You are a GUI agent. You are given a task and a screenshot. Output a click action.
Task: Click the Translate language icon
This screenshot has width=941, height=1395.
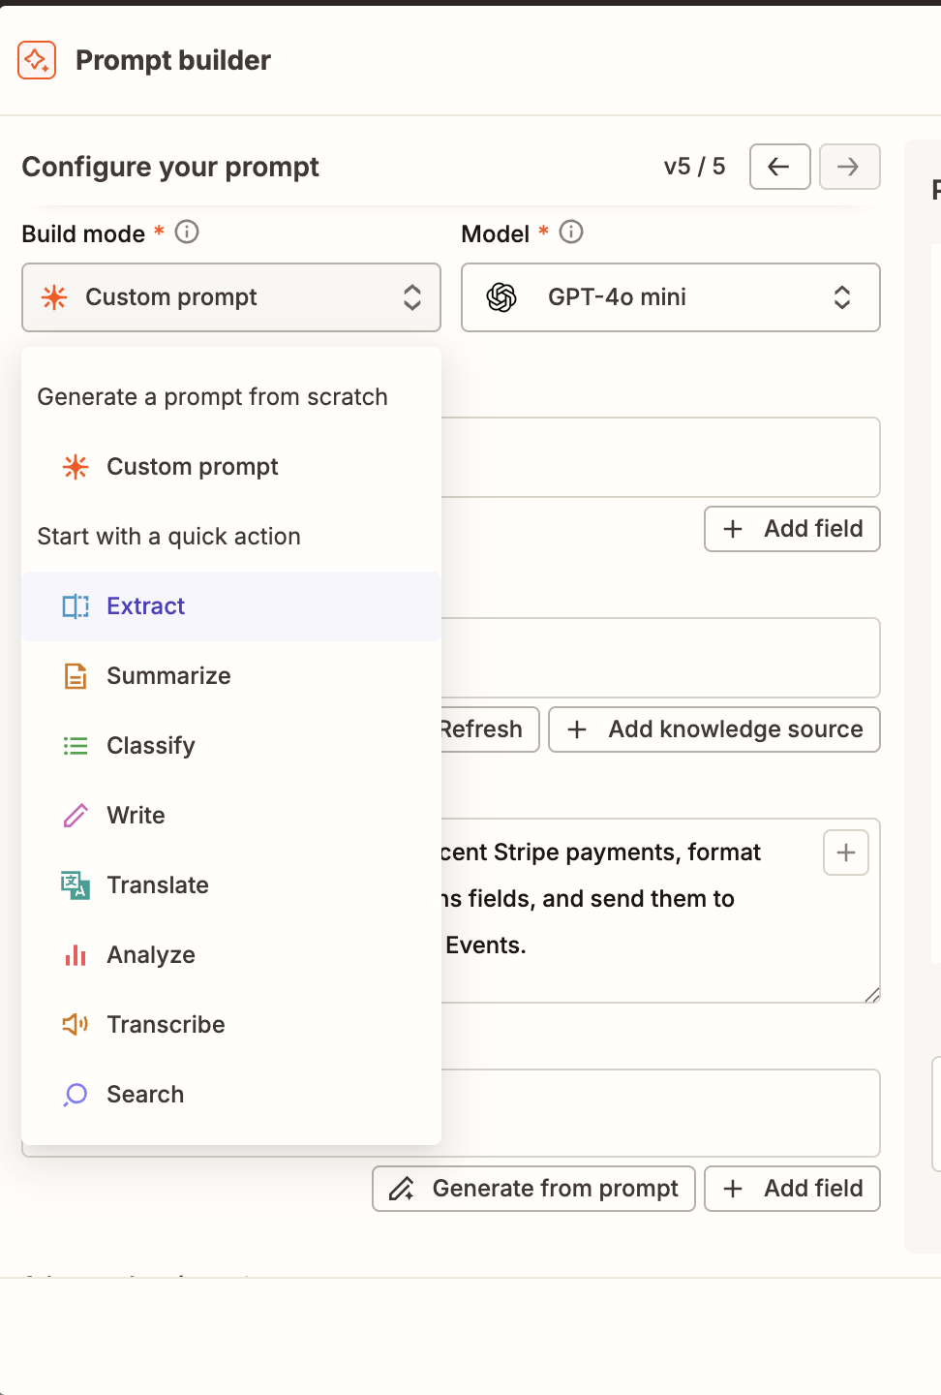(76, 885)
